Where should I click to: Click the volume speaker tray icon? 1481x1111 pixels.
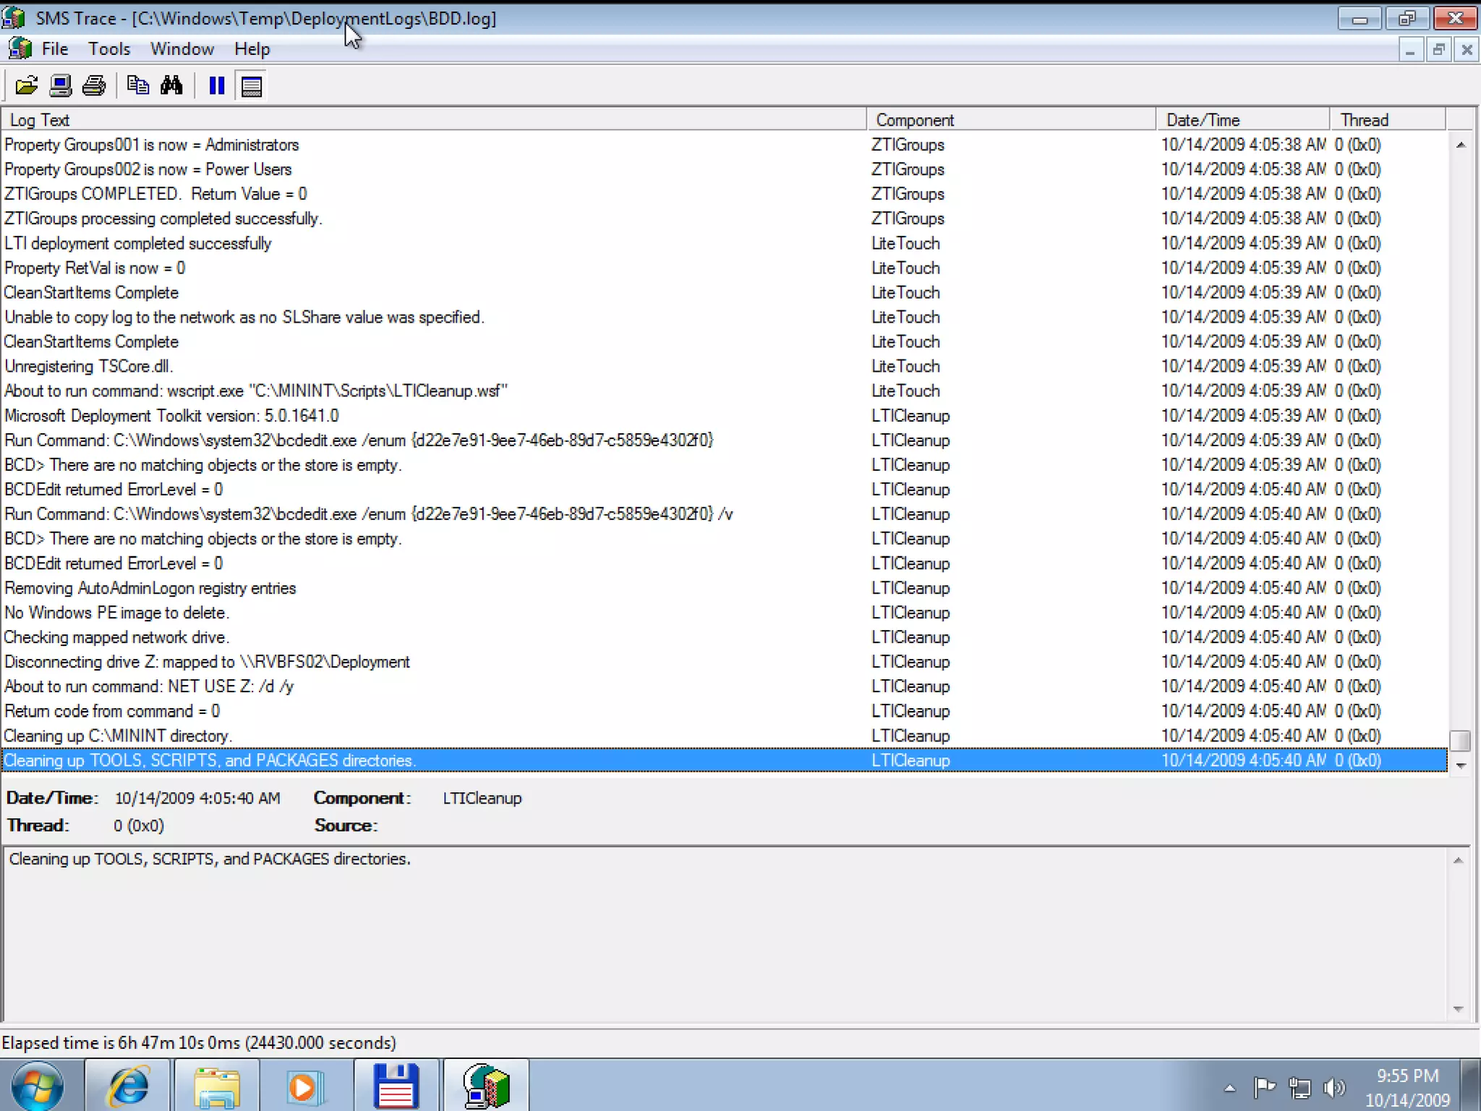click(1333, 1087)
